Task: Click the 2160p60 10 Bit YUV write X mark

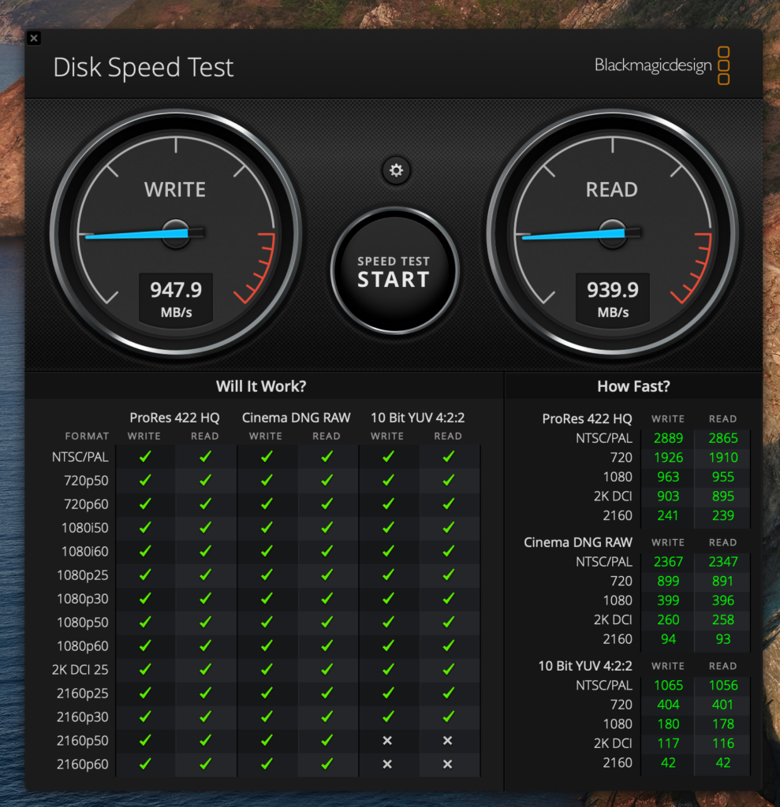Action: click(x=387, y=764)
